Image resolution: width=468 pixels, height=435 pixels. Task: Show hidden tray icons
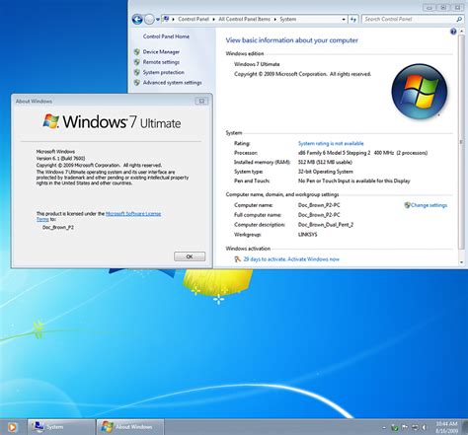pyautogui.click(x=384, y=427)
